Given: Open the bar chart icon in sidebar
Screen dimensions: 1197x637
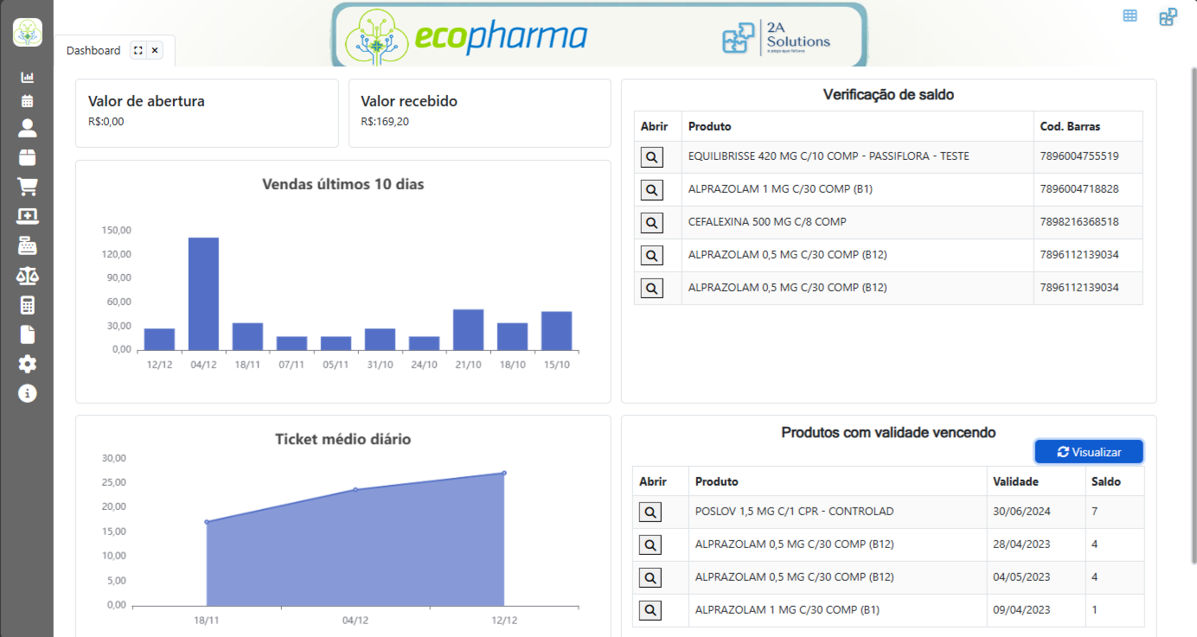Looking at the screenshot, I should 28,78.
